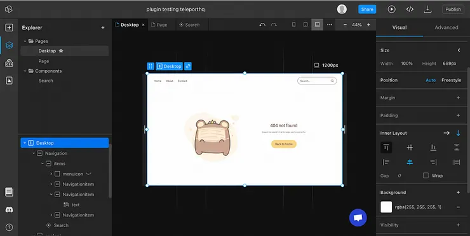Click the link icon beside Desktop label

tap(188, 66)
